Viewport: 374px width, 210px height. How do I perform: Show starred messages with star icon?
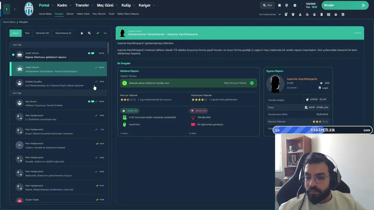point(82,33)
